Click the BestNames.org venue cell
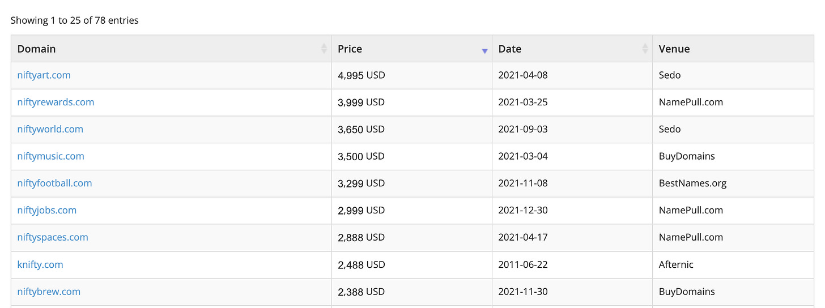 tap(692, 183)
